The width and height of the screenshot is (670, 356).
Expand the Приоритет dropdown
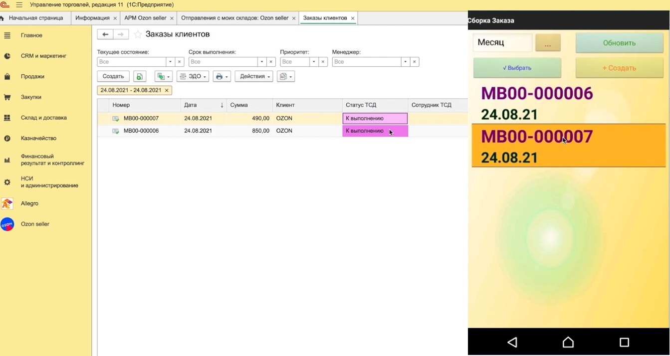click(314, 62)
